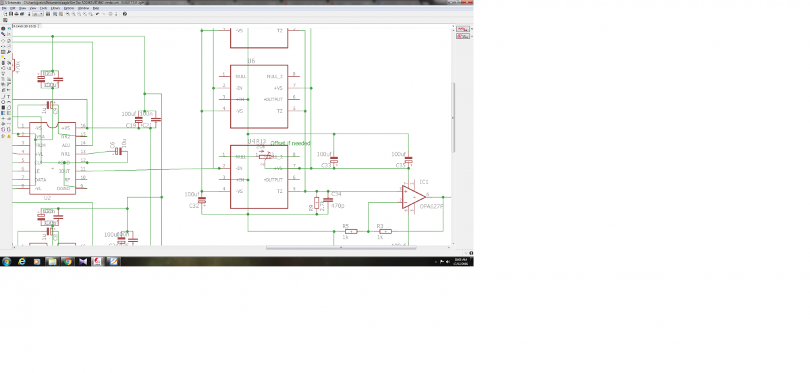This screenshot has width=810, height=373.
Task: Click the command line input field
Action: click(246, 26)
